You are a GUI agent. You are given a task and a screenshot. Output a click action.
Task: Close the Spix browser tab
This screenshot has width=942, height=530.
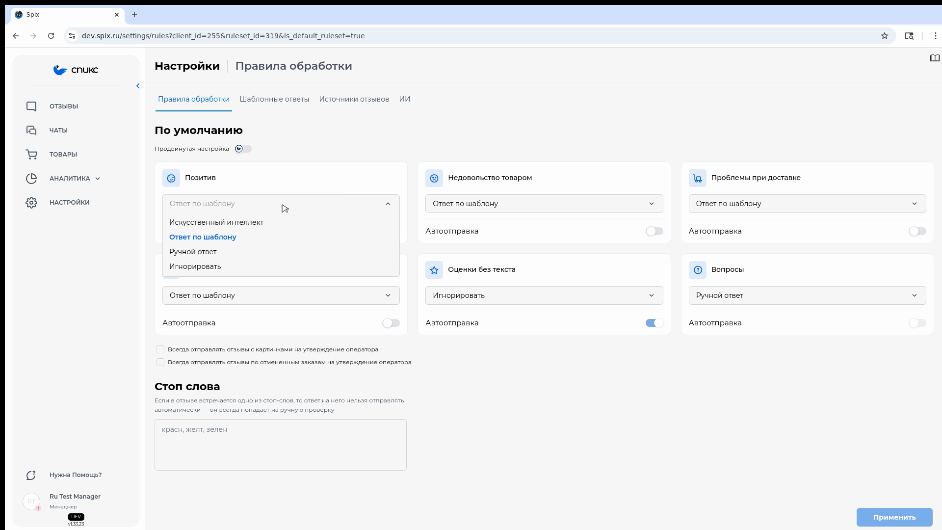117,15
